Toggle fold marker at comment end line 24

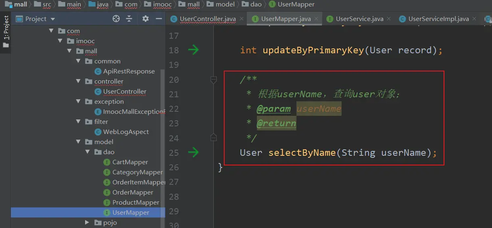click(214, 138)
